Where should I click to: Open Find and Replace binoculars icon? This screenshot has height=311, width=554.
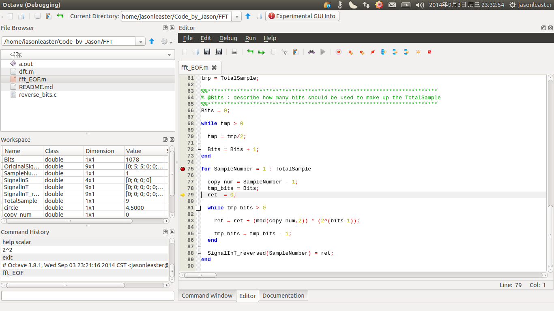(311, 52)
